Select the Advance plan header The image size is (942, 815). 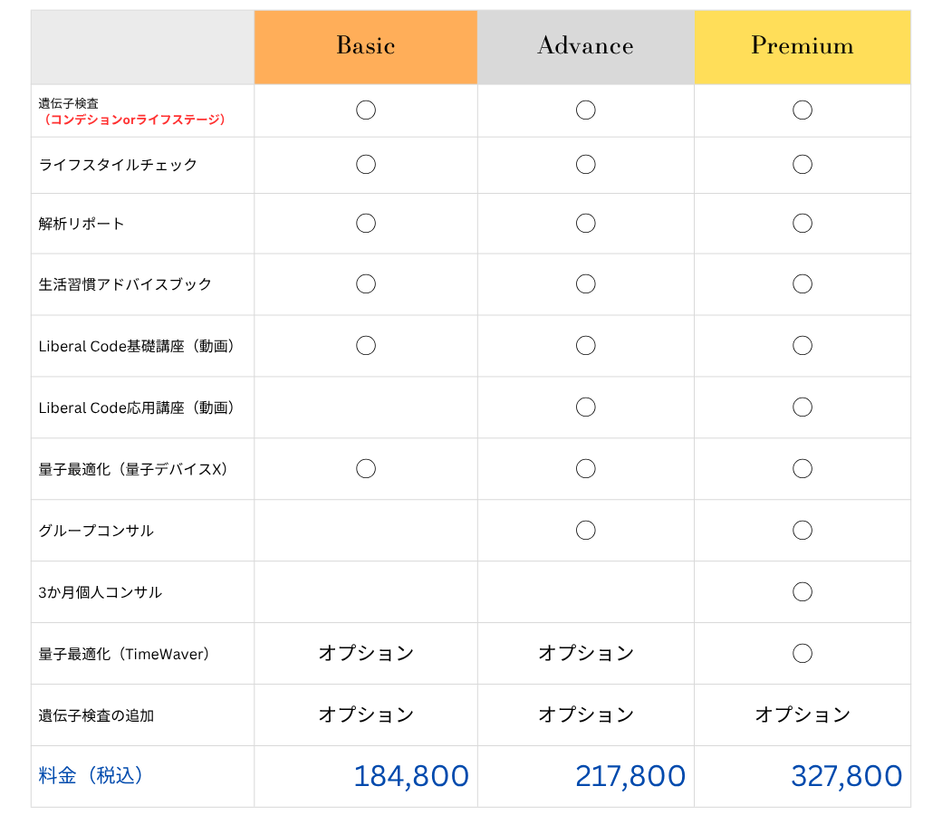[586, 47]
